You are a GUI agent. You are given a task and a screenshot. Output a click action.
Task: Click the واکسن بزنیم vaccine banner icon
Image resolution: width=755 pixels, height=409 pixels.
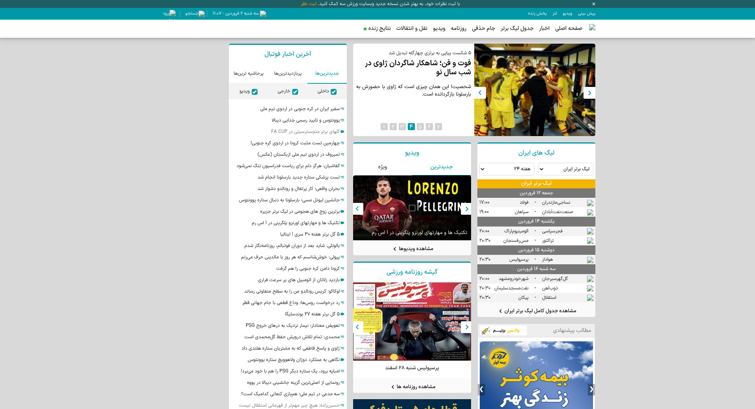503,331
